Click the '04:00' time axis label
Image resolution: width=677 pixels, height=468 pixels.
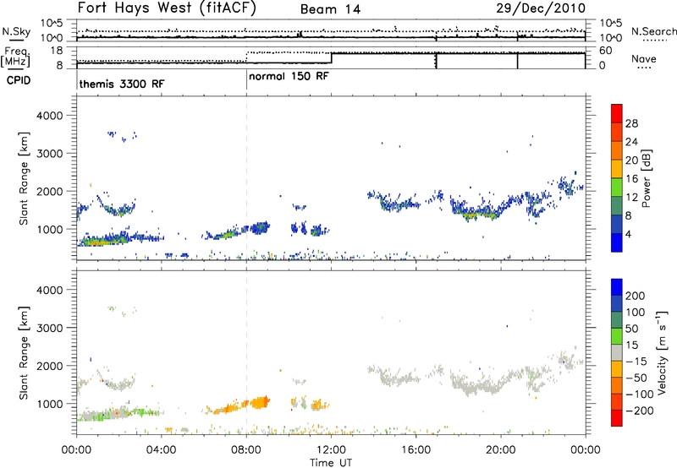point(162,450)
